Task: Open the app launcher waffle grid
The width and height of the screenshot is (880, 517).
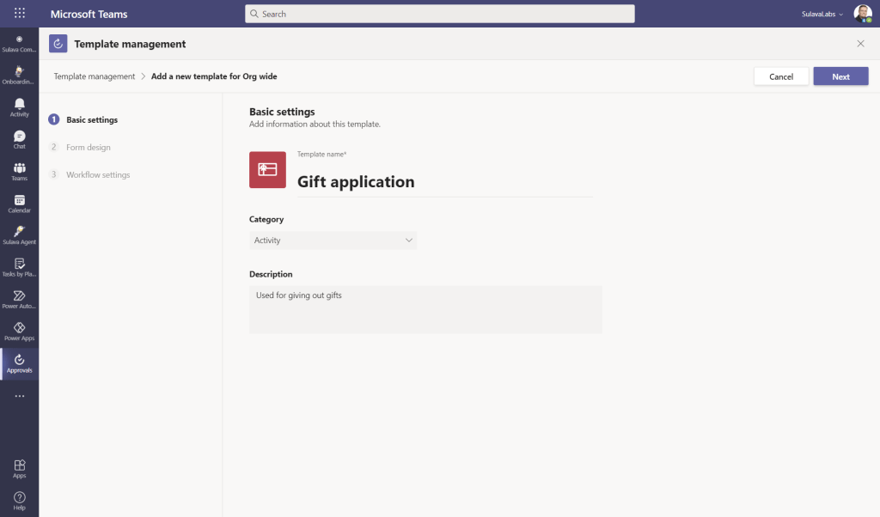Action: coord(19,14)
